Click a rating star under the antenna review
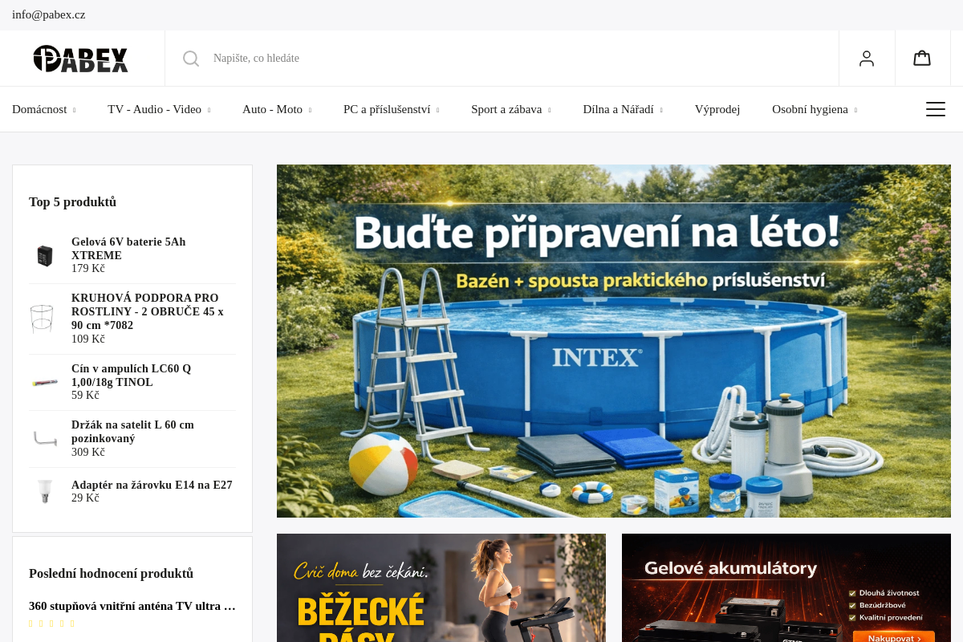The image size is (963, 642). coord(40,623)
